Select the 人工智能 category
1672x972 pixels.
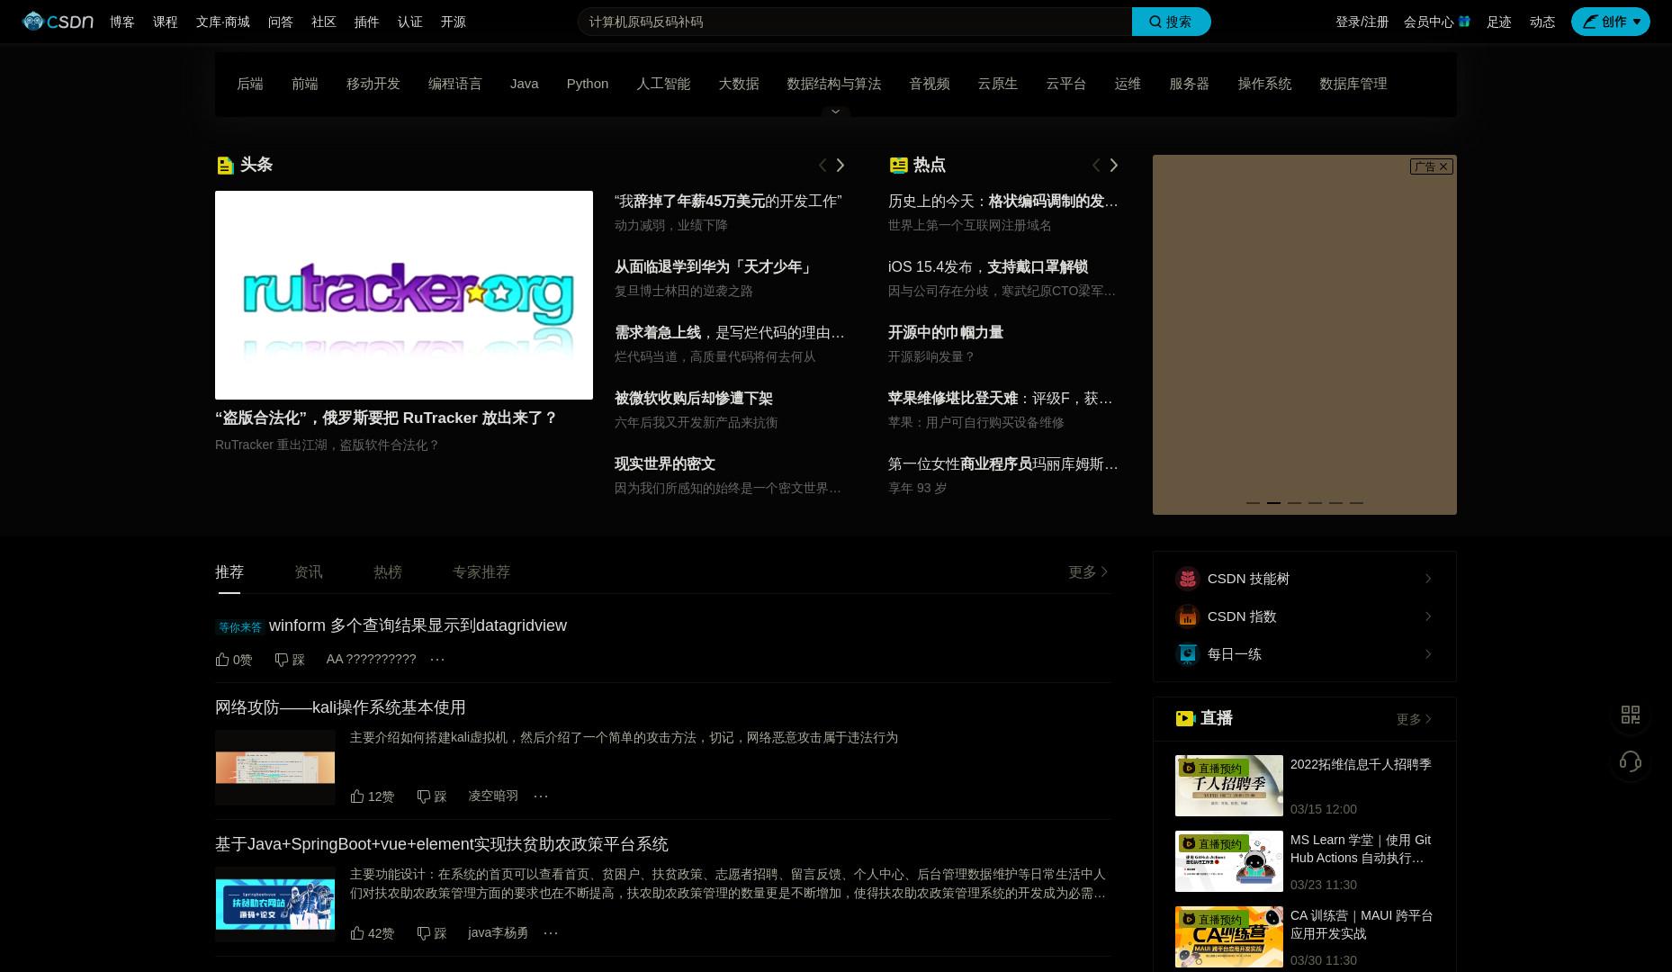point(663,84)
